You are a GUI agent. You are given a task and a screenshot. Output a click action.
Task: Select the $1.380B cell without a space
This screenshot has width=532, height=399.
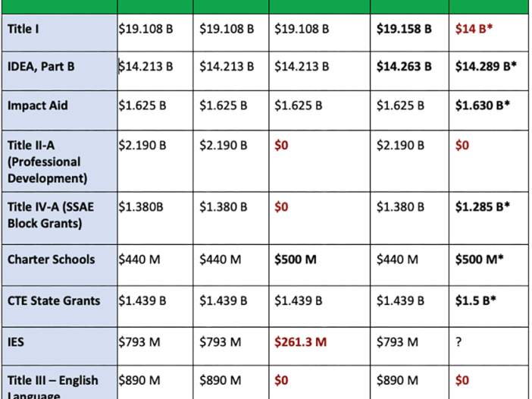[140, 206]
